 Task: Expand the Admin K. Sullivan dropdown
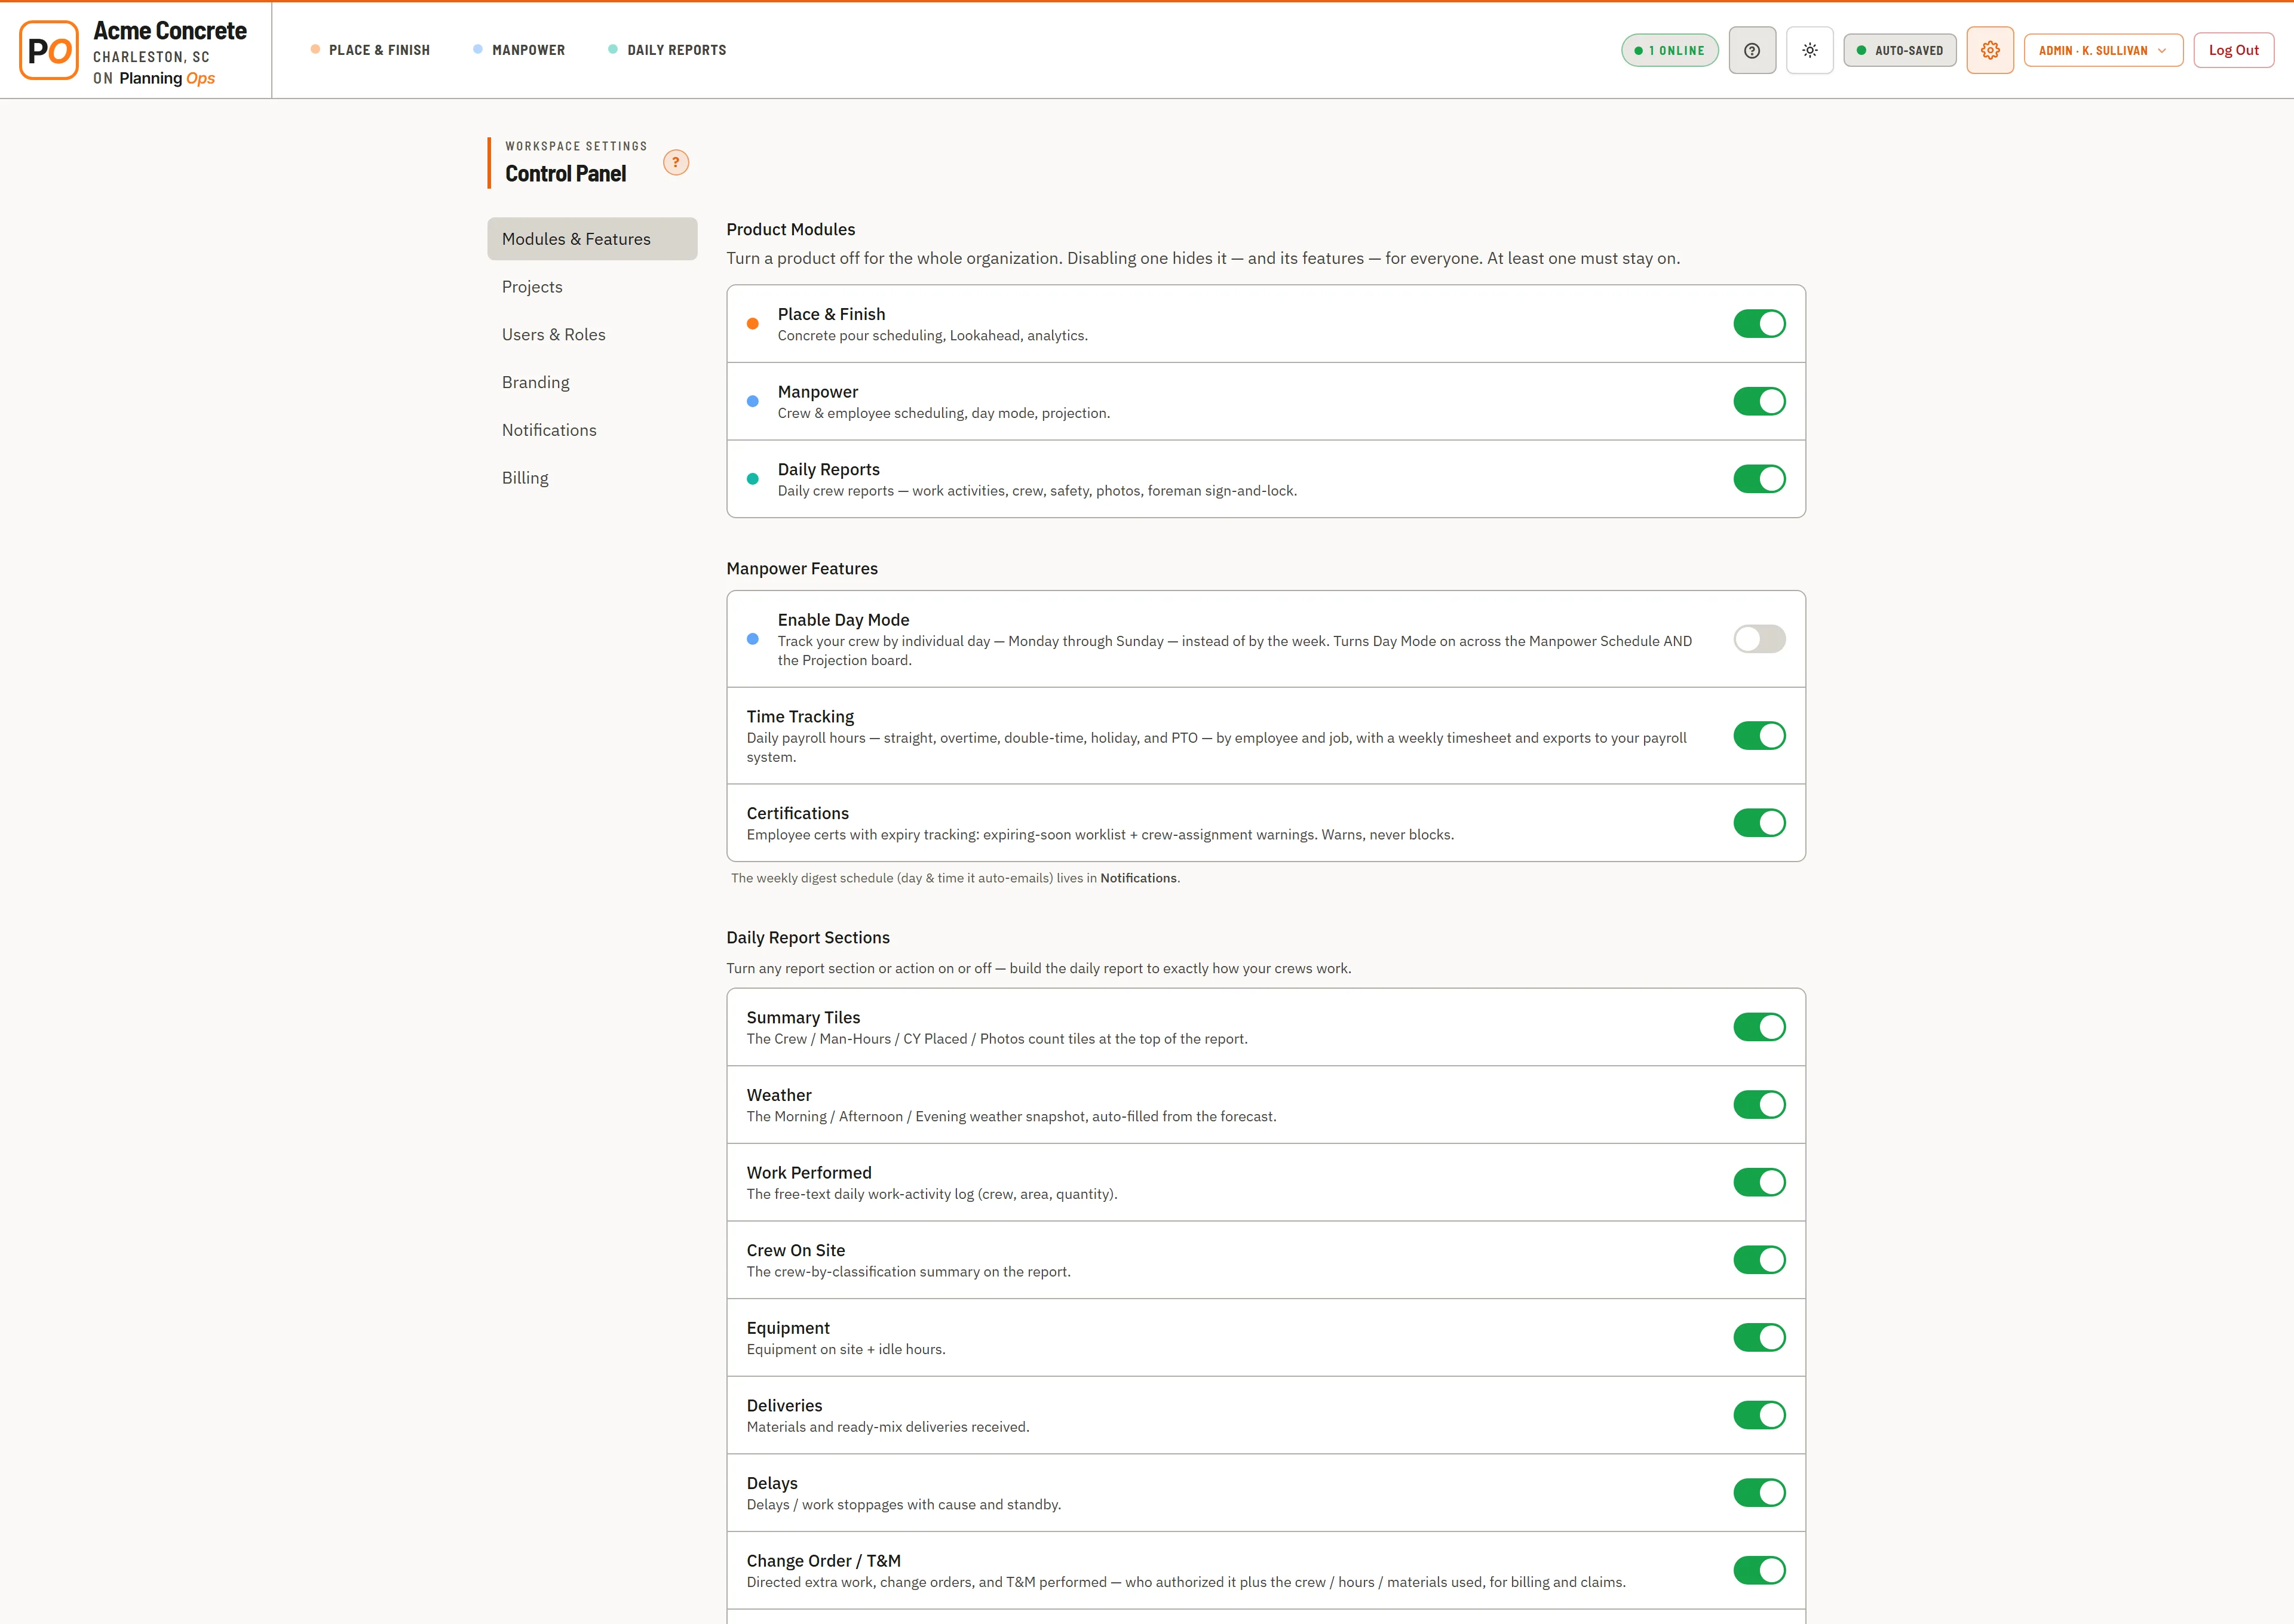[x=2103, y=50]
